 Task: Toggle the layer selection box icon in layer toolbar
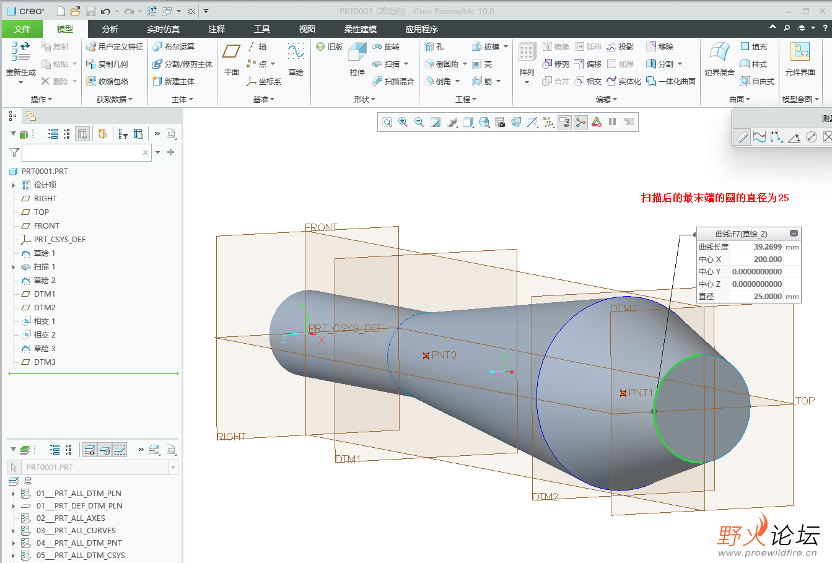[x=120, y=450]
